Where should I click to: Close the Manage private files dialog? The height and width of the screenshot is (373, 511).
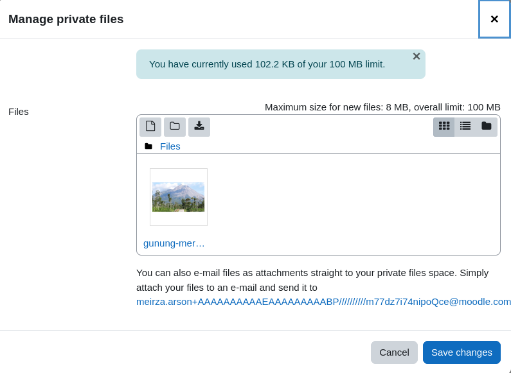point(494,19)
